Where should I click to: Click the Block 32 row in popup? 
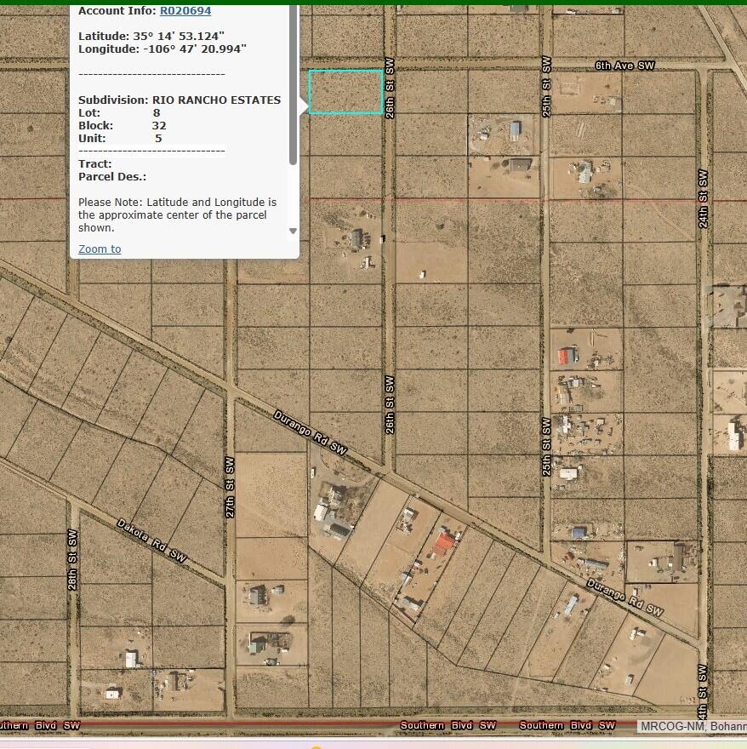click(122, 125)
